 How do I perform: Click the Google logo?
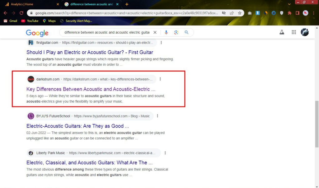(37, 33)
